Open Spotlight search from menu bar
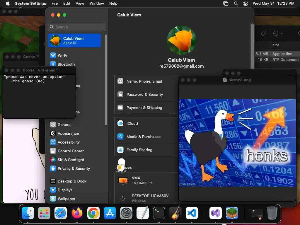 coord(236,4)
